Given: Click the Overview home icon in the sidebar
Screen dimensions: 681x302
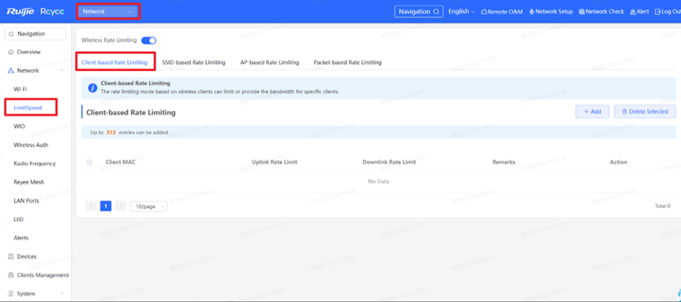Looking at the screenshot, I should coord(11,52).
